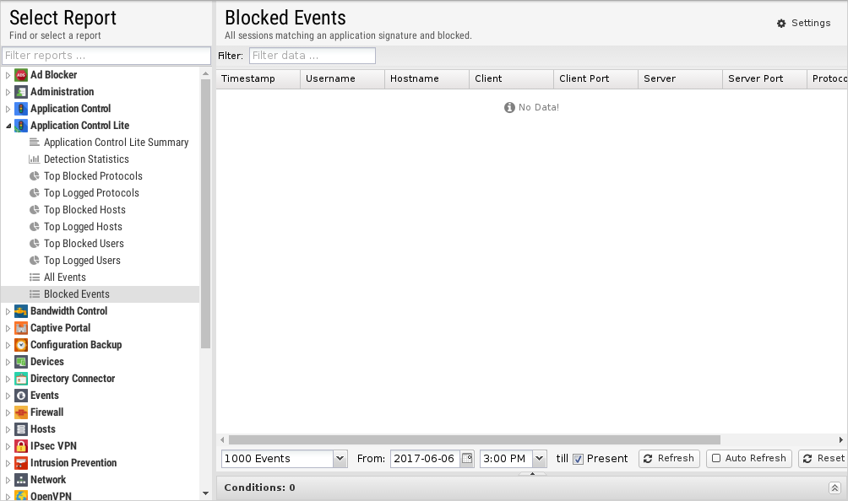Enable the Auto Refresh checkbox
This screenshot has width=848, height=501.
tap(716, 459)
